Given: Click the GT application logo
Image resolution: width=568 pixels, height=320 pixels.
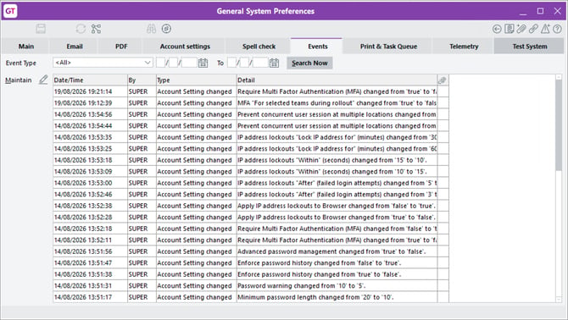Looking at the screenshot, I should [10, 11].
